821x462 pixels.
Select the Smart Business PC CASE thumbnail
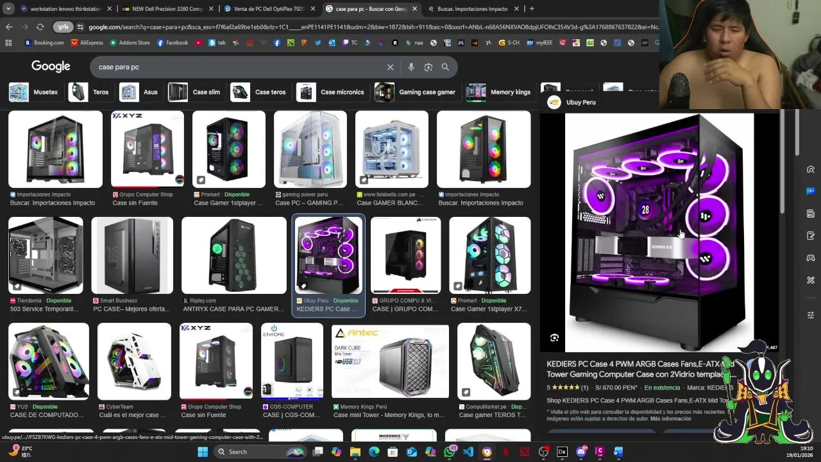[x=132, y=255]
